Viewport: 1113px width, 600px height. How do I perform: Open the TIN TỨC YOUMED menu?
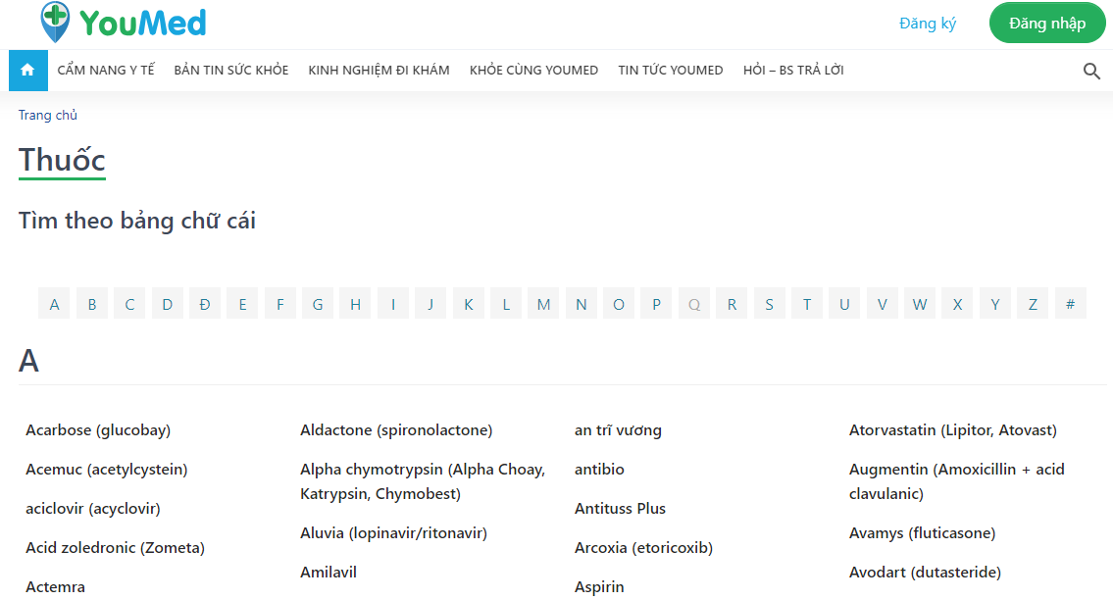tap(670, 71)
